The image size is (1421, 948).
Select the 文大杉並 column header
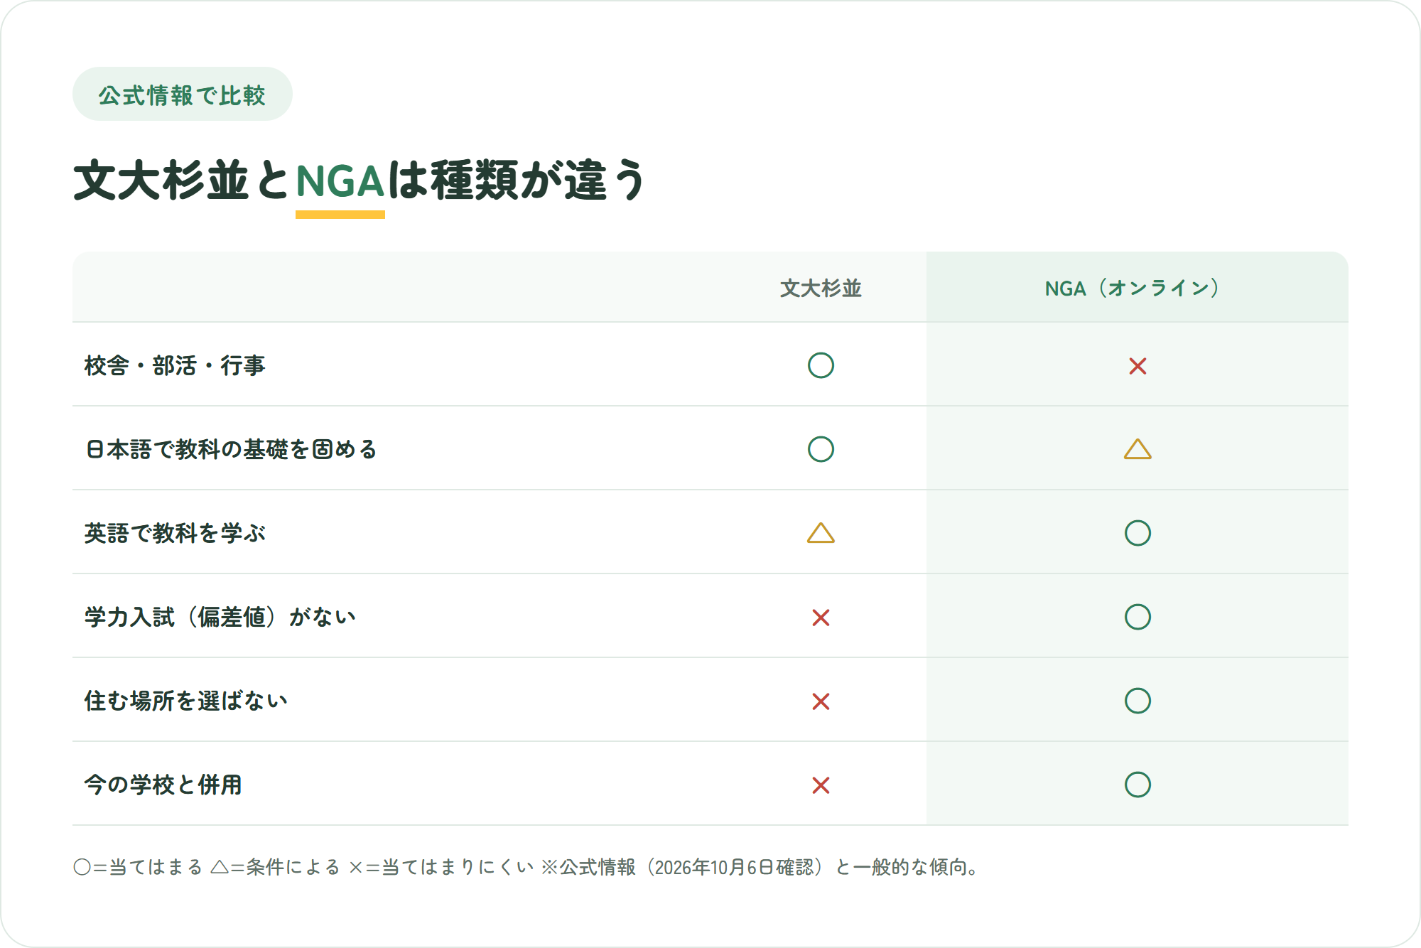click(821, 288)
